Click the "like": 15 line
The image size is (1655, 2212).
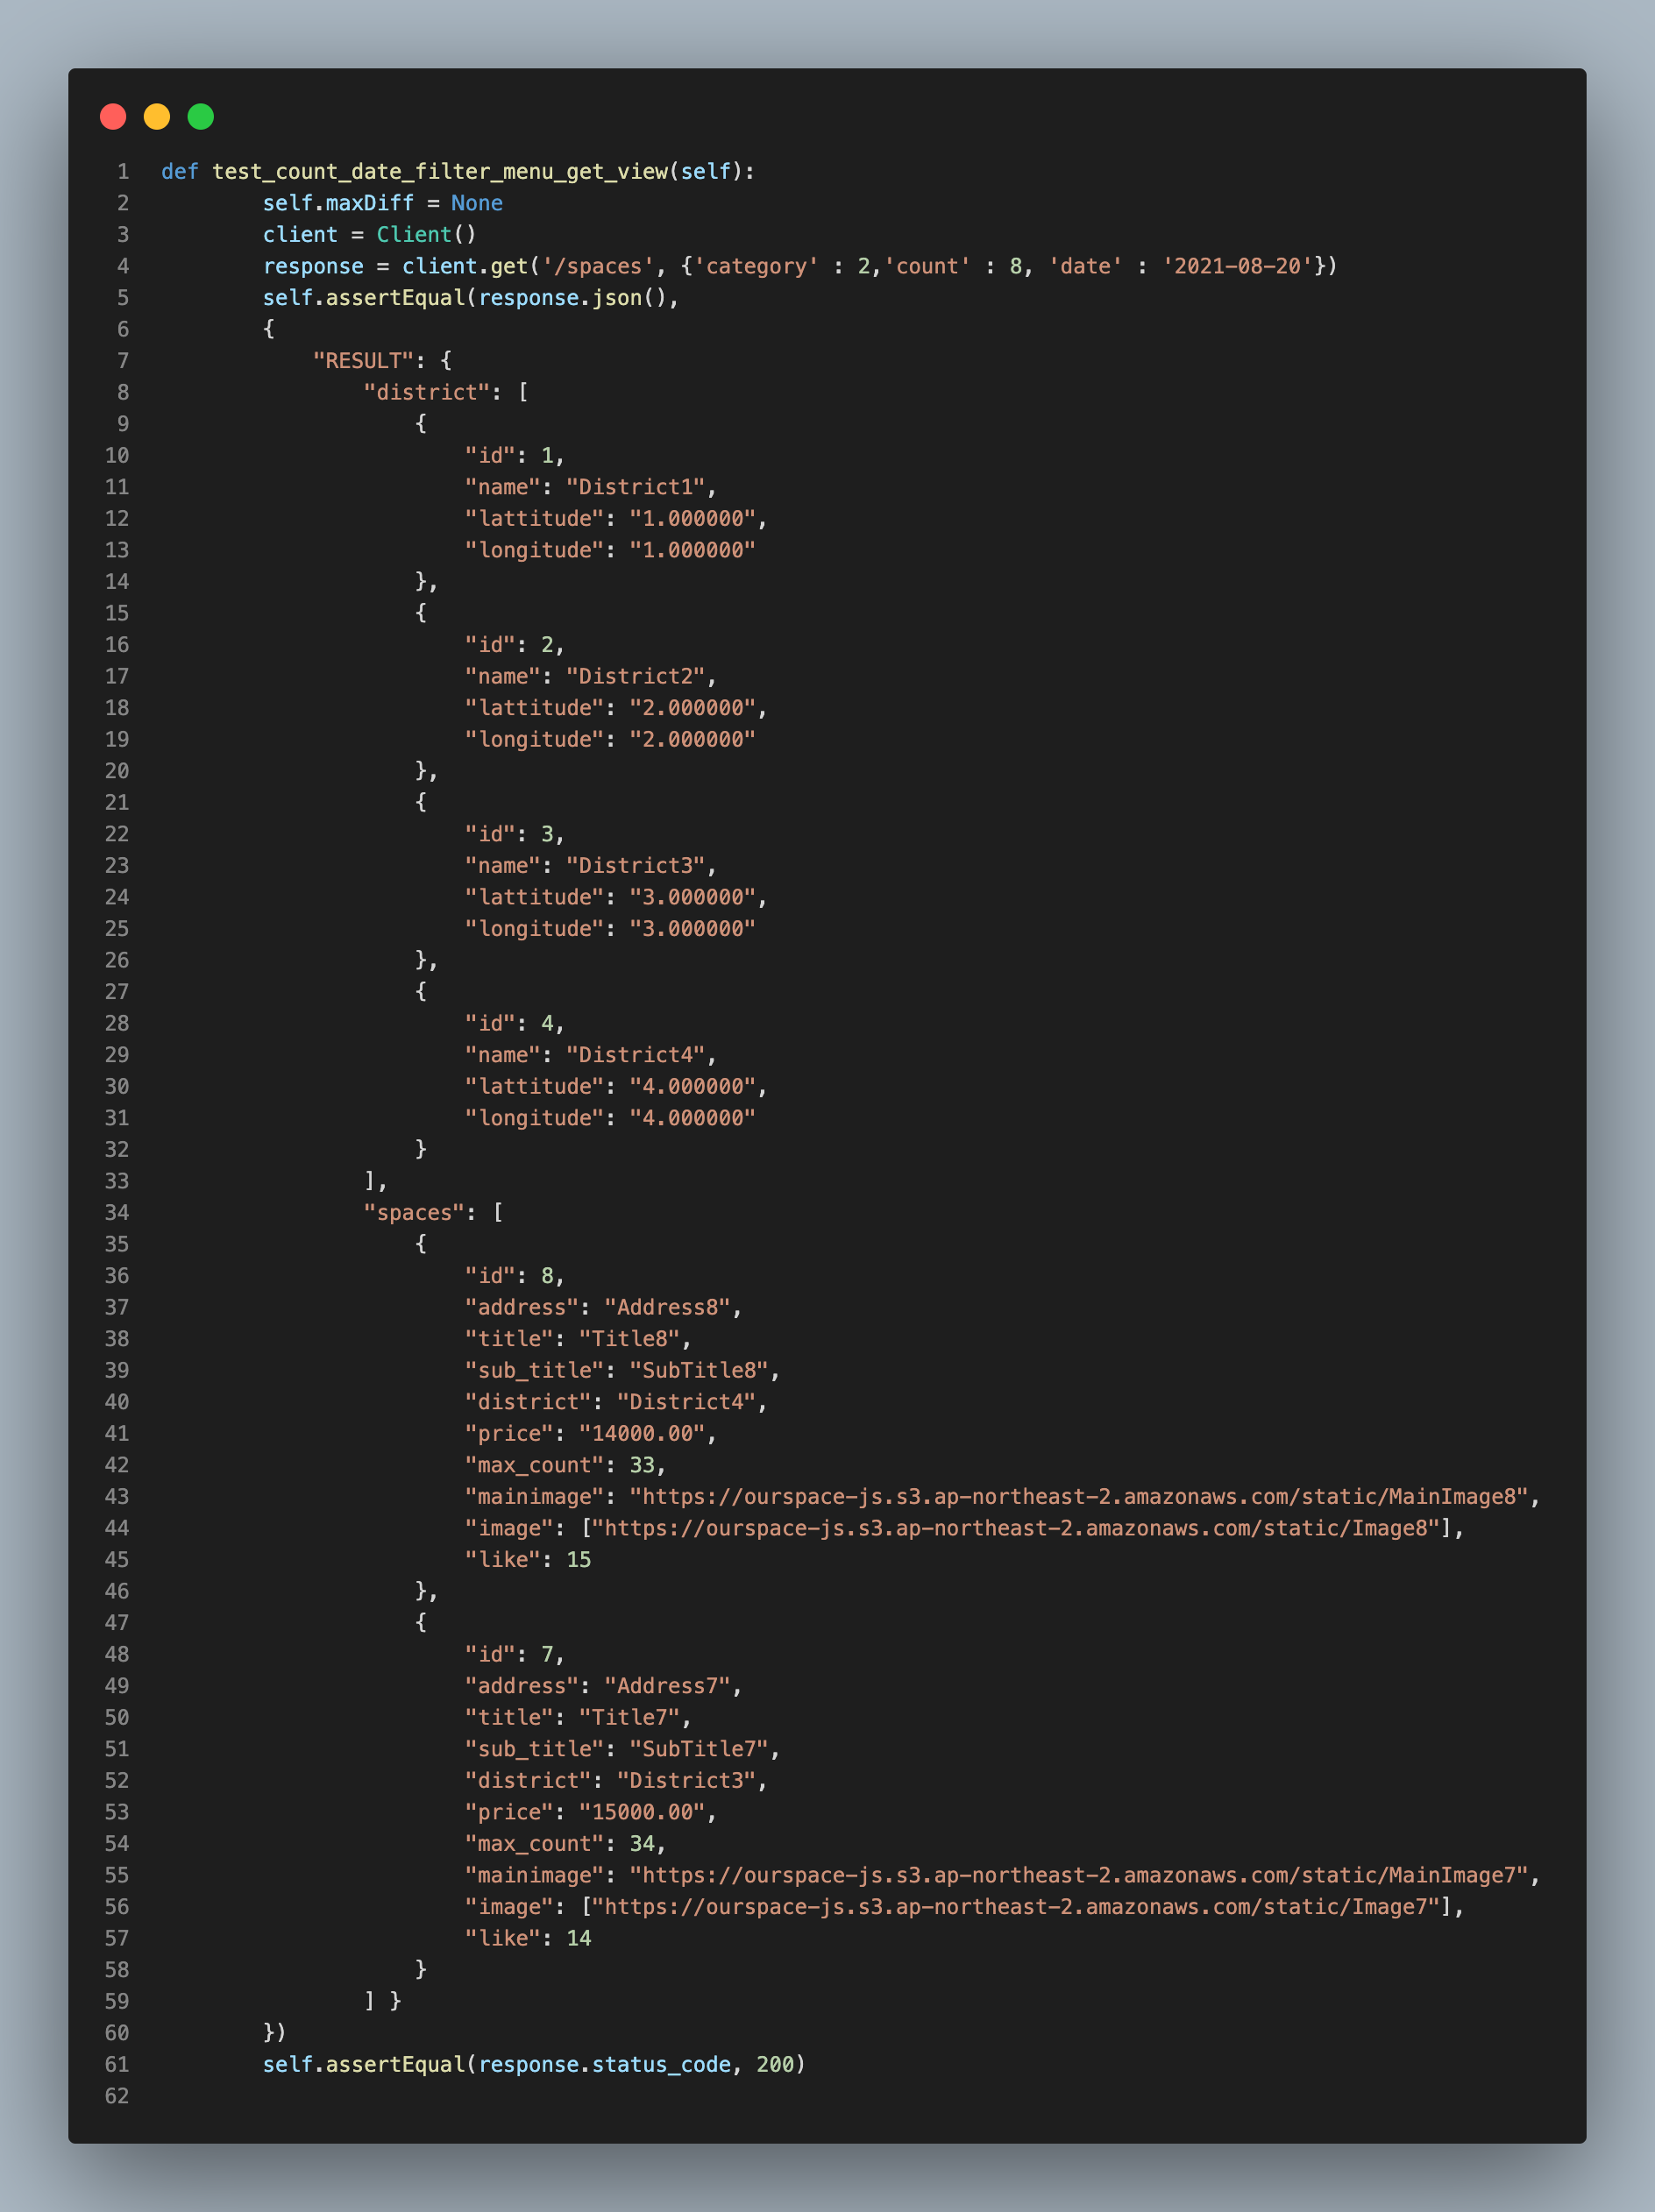[528, 1560]
